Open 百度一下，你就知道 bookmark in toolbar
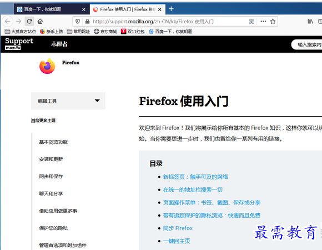Viewport: 322px width, 250px height. click(170, 32)
